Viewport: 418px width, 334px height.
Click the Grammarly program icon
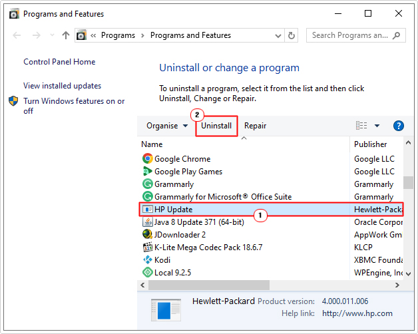[x=147, y=184]
